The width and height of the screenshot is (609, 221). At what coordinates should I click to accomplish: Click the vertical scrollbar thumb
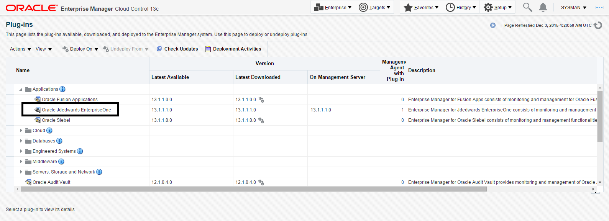click(600, 116)
